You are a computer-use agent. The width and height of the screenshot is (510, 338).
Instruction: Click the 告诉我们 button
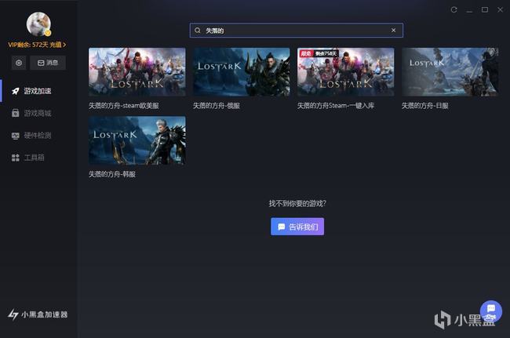[x=297, y=227]
